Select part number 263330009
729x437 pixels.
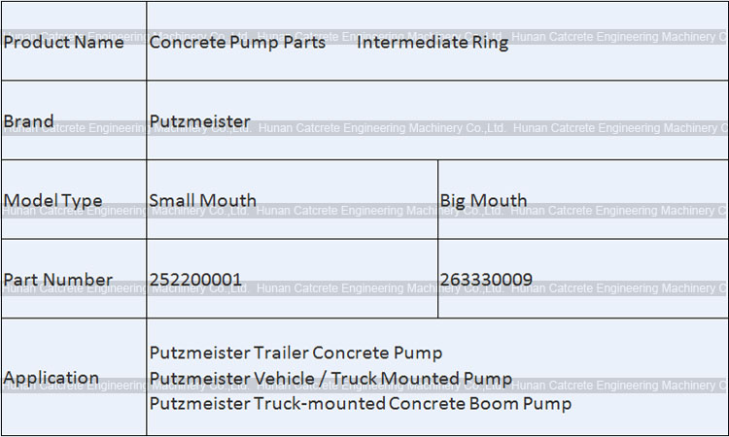click(486, 281)
